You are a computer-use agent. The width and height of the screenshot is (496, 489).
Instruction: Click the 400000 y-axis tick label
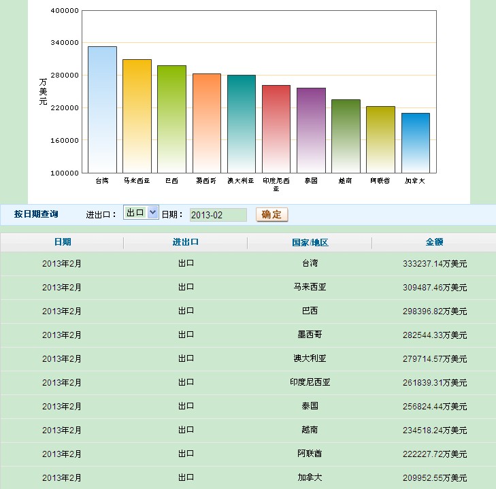(x=65, y=11)
